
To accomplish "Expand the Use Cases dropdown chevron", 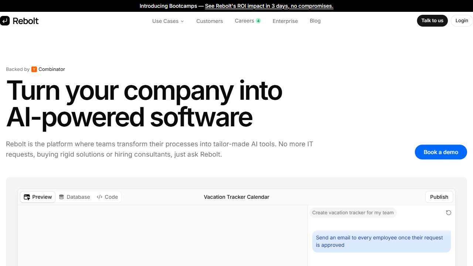I will coord(182,21).
